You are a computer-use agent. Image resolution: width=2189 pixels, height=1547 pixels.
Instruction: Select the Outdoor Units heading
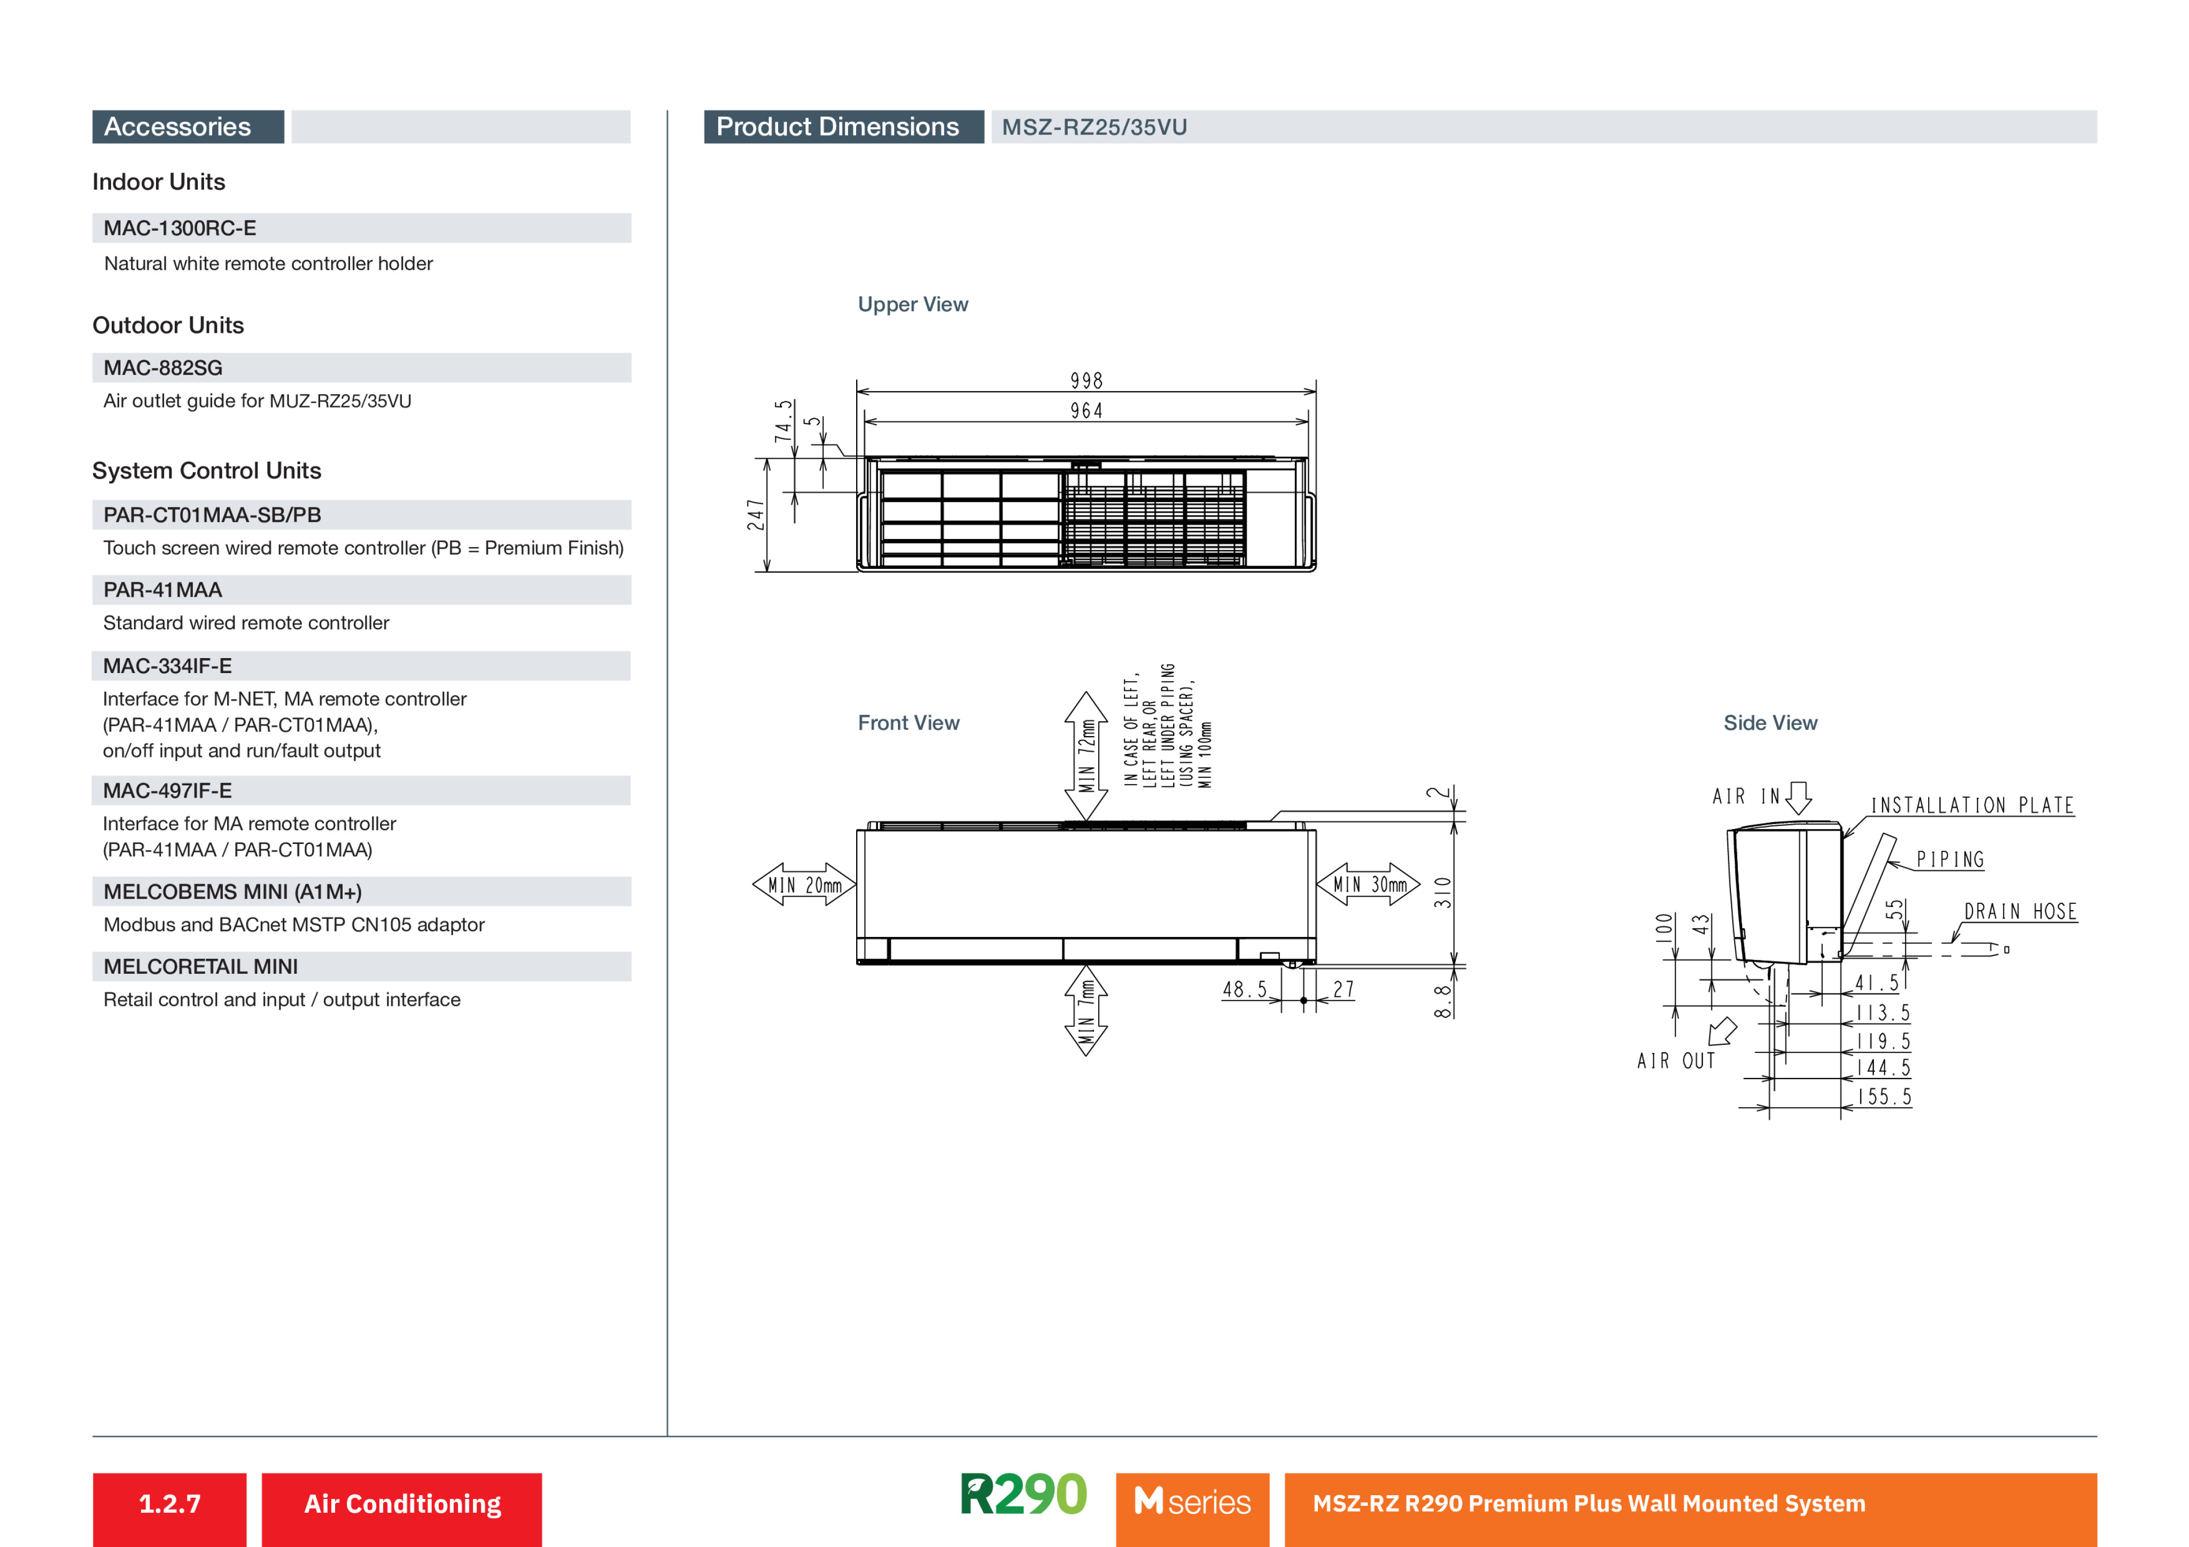[168, 325]
